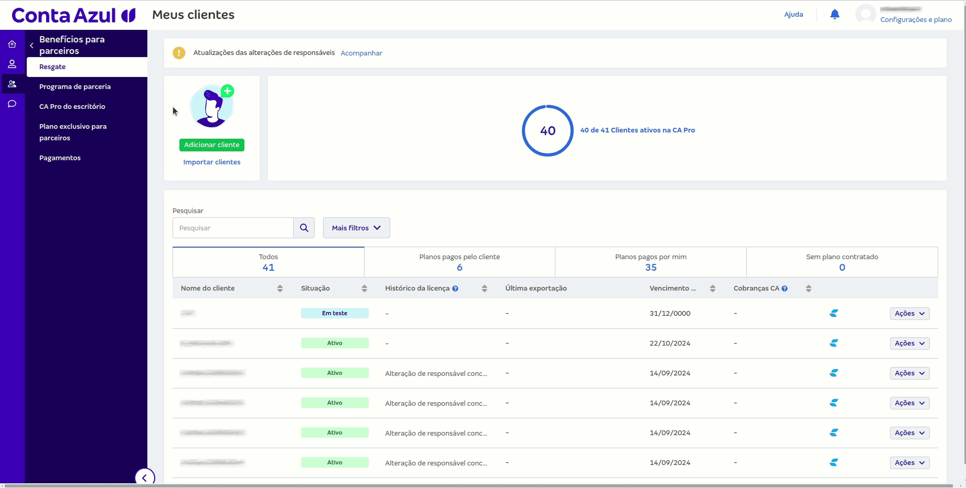This screenshot has width=966, height=488.
Task: Open the Ajuda link
Action: [x=793, y=15]
